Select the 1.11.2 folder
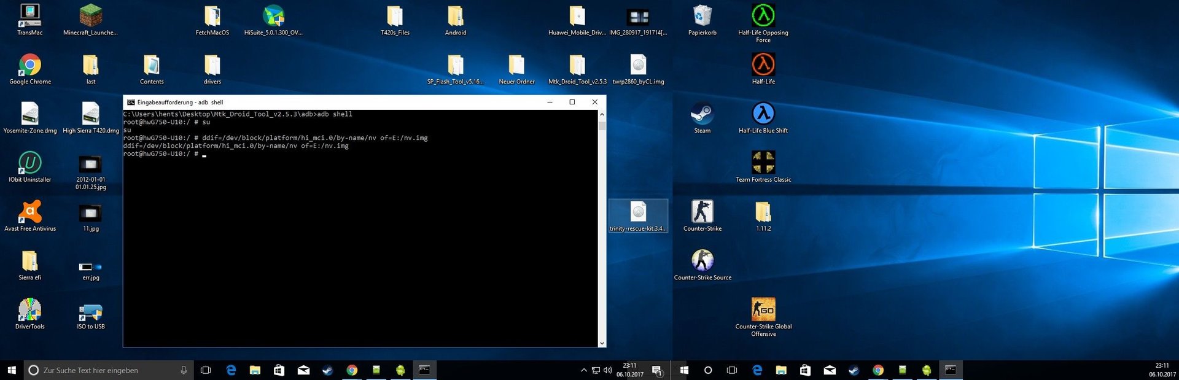Viewport: 1179px width, 380px height. click(763, 212)
